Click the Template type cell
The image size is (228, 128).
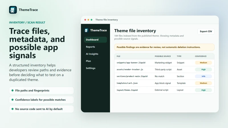pyautogui.click(x=181, y=83)
